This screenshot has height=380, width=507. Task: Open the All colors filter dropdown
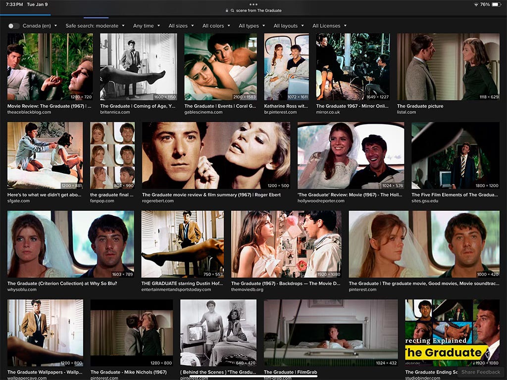(x=216, y=26)
